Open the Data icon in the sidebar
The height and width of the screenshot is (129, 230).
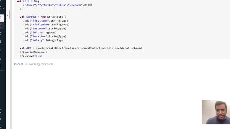click(1, 51)
